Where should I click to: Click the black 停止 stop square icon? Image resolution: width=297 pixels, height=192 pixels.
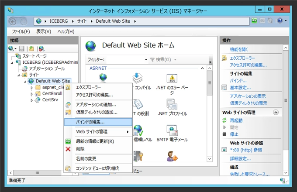click(224, 134)
